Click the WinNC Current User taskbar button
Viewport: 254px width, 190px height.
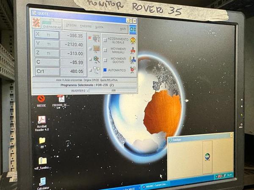tap(156, 186)
